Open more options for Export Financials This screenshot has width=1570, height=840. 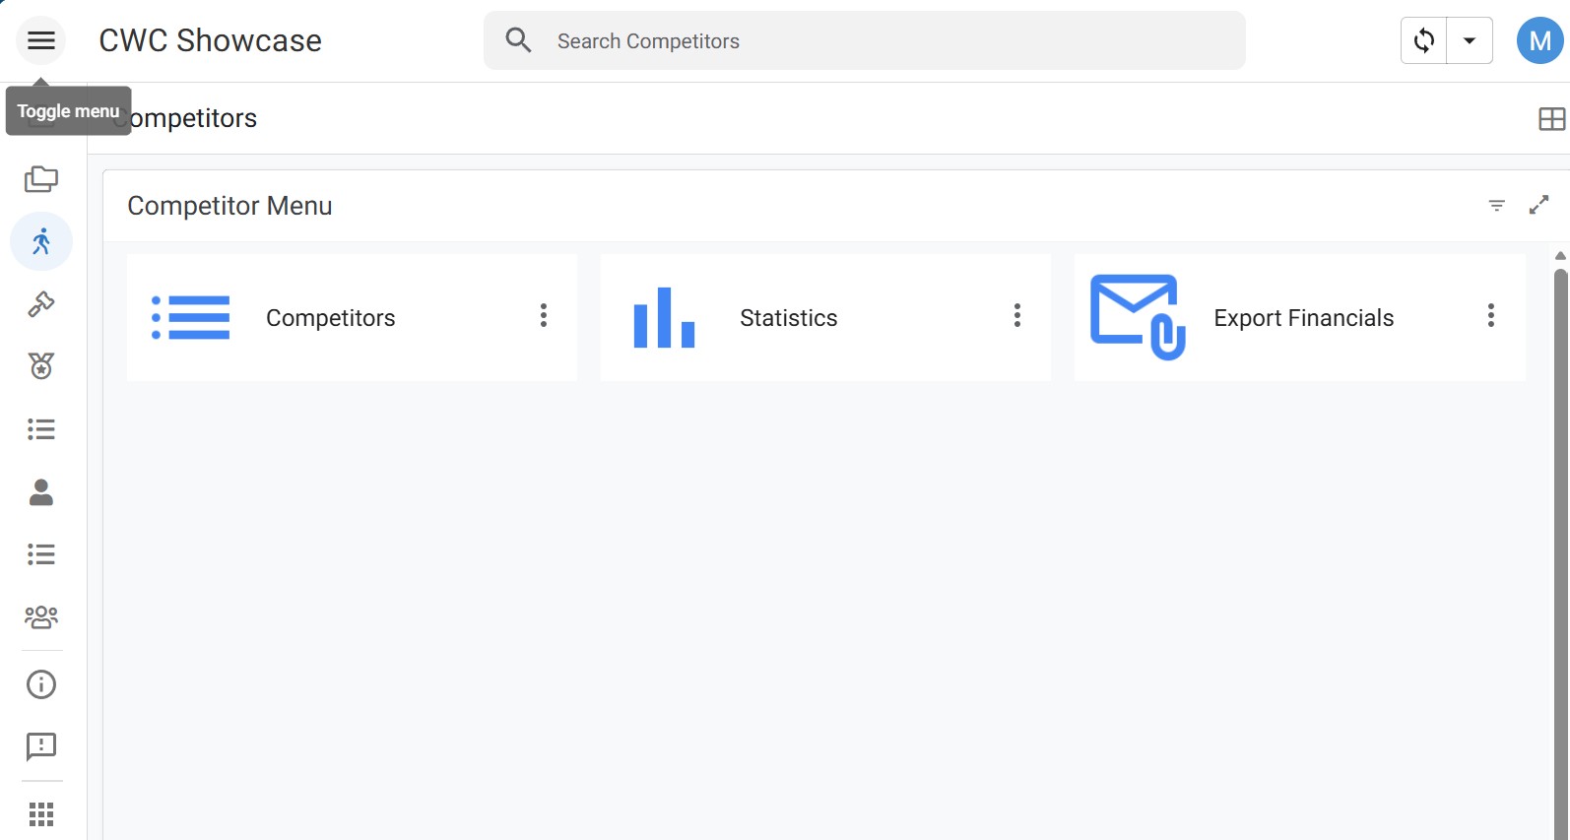(x=1490, y=315)
